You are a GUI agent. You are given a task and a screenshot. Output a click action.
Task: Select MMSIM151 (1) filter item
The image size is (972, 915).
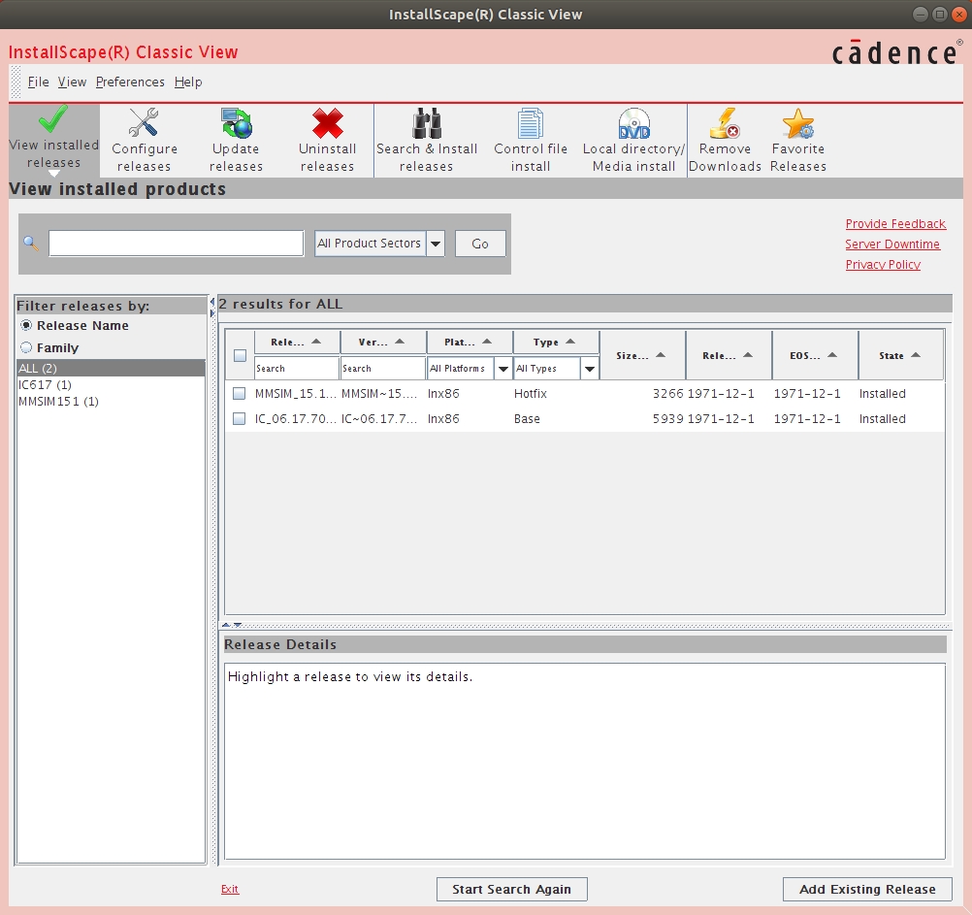pos(111,402)
